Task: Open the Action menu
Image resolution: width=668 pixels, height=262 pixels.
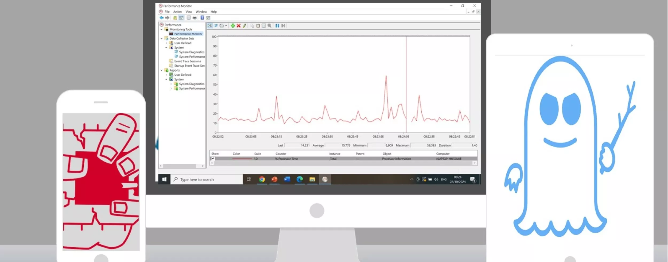Action: pyautogui.click(x=177, y=12)
